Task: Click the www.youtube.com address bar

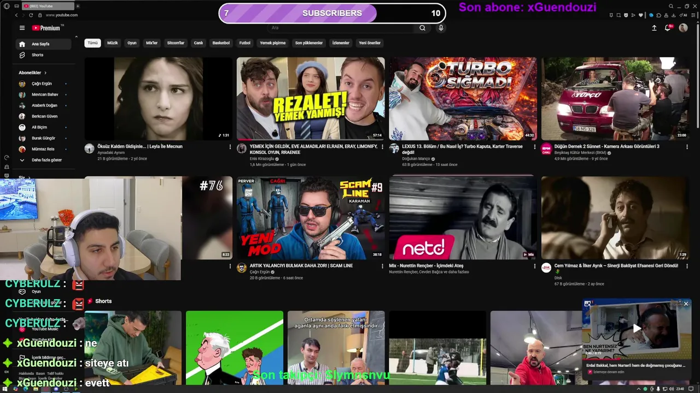Action: [x=61, y=15]
